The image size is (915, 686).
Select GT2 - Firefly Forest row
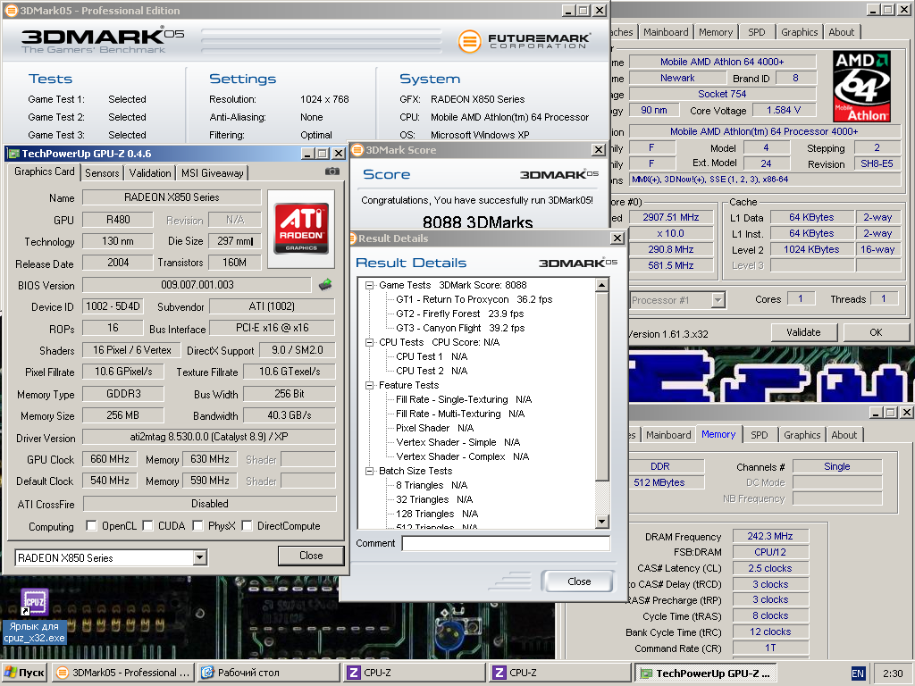click(460, 314)
